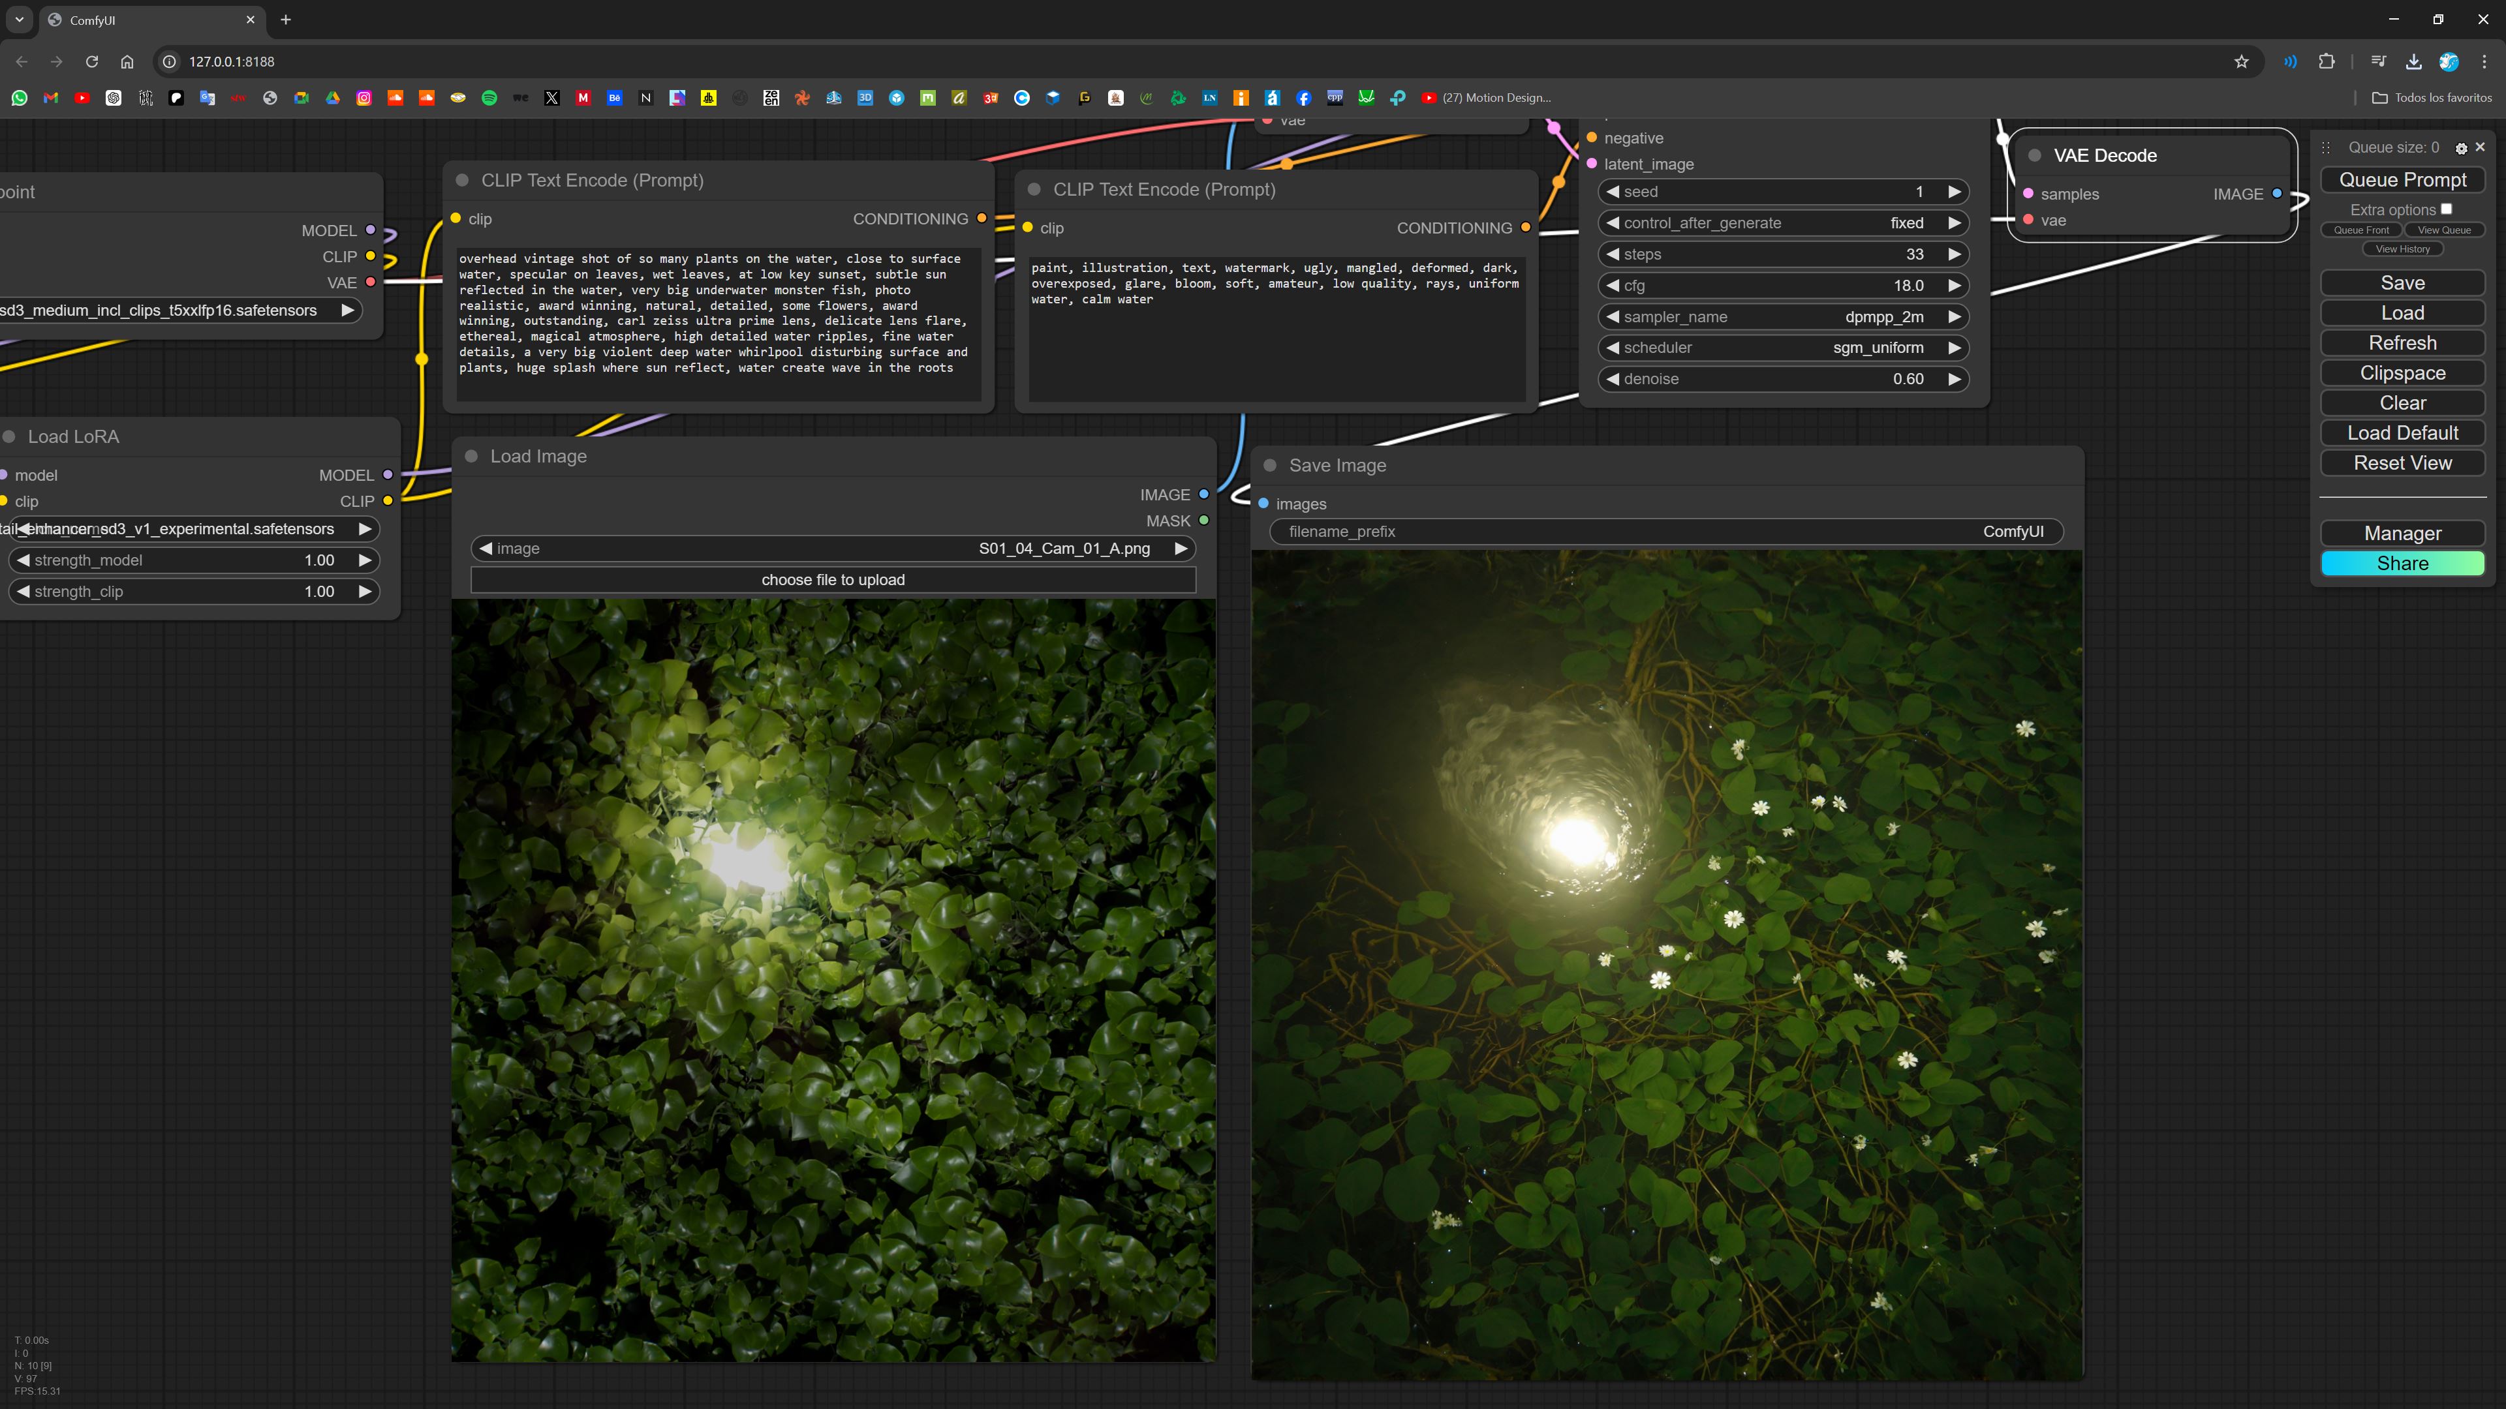The image size is (2506, 1409).
Task: Open the sd3_medium checkpoint name combo
Action: (x=181, y=311)
